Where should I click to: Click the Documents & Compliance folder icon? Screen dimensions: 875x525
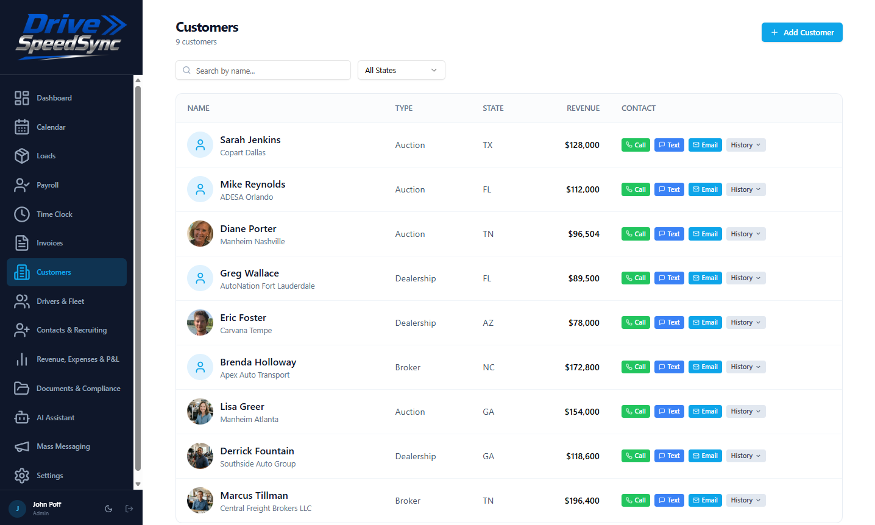pyautogui.click(x=22, y=389)
